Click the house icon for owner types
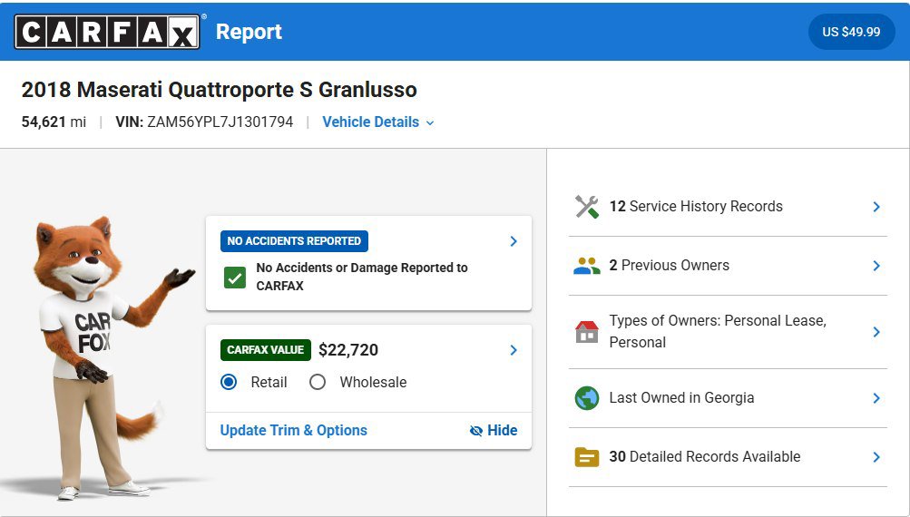The image size is (910, 517). (x=587, y=332)
